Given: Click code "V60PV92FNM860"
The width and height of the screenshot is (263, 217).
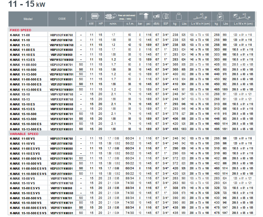Looking at the screenshot, I should click(x=62, y=104).
